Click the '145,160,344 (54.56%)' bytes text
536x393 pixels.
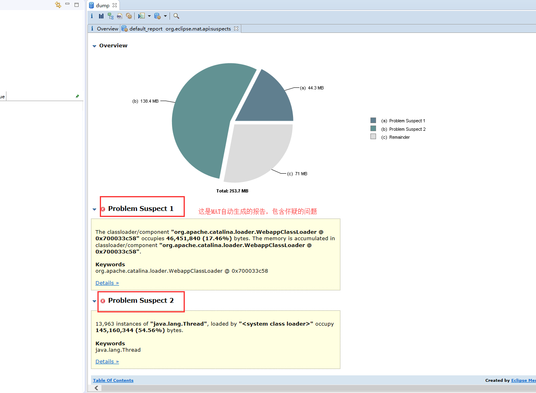[x=130, y=330]
